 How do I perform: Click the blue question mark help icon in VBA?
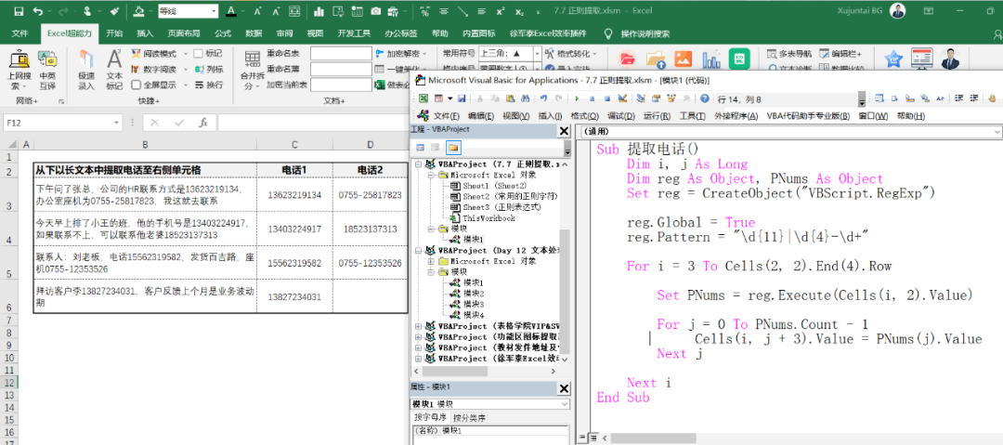point(704,98)
